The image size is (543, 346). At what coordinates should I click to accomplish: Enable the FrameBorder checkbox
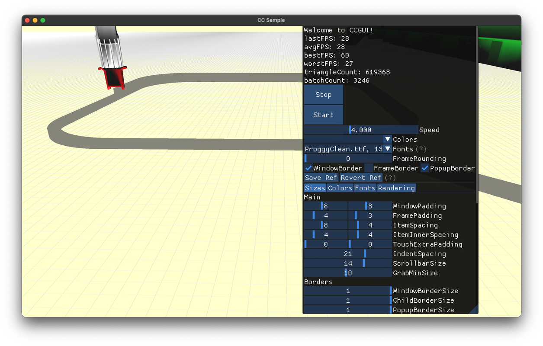coord(369,168)
